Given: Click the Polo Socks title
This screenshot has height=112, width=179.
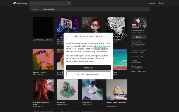Looking at the screenshot, I should 87,102.
